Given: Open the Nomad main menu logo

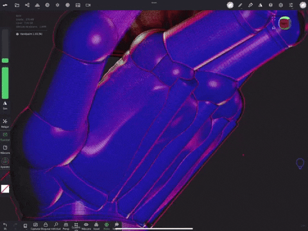Looking at the screenshot, I should point(4,5).
